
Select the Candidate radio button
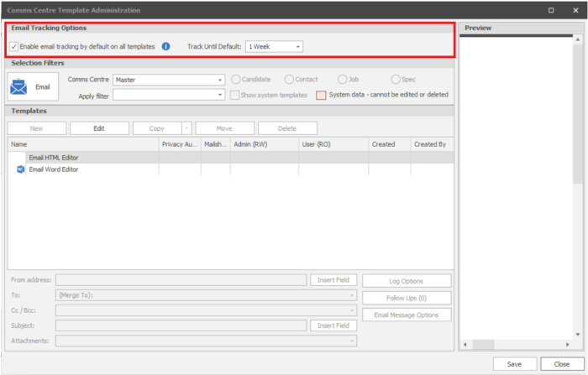pyautogui.click(x=236, y=80)
